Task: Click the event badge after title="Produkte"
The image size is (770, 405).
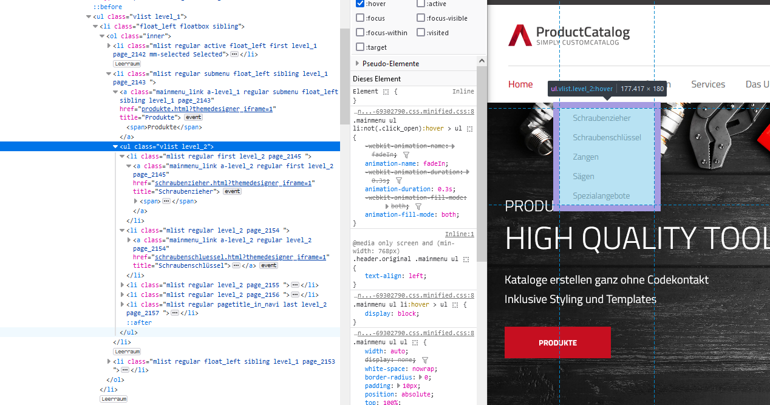Action: coord(193,117)
